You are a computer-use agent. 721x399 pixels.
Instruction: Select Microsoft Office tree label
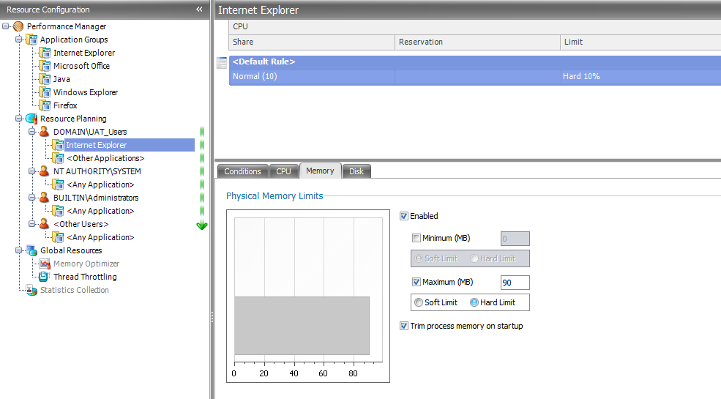pyautogui.click(x=81, y=66)
